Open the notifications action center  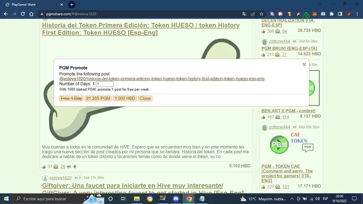point(354,199)
